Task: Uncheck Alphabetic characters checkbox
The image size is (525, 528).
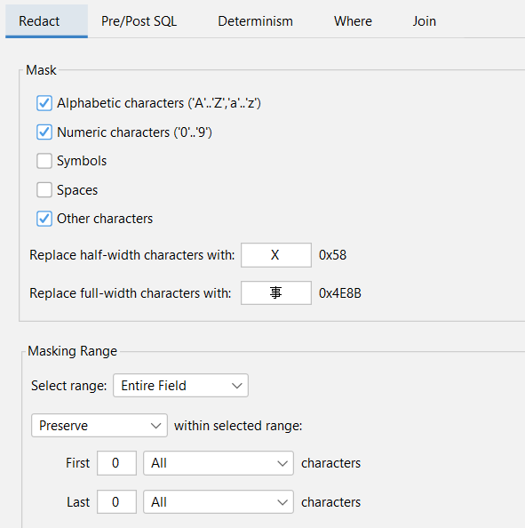Action: [x=44, y=103]
